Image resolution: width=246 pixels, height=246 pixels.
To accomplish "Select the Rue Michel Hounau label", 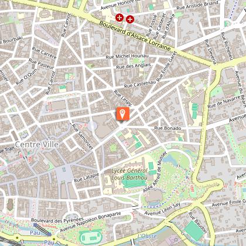I will [x=127, y=56].
